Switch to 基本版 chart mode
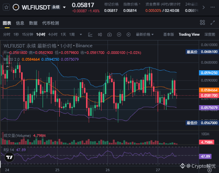219x173 pixels. pyautogui.click(x=168, y=35)
